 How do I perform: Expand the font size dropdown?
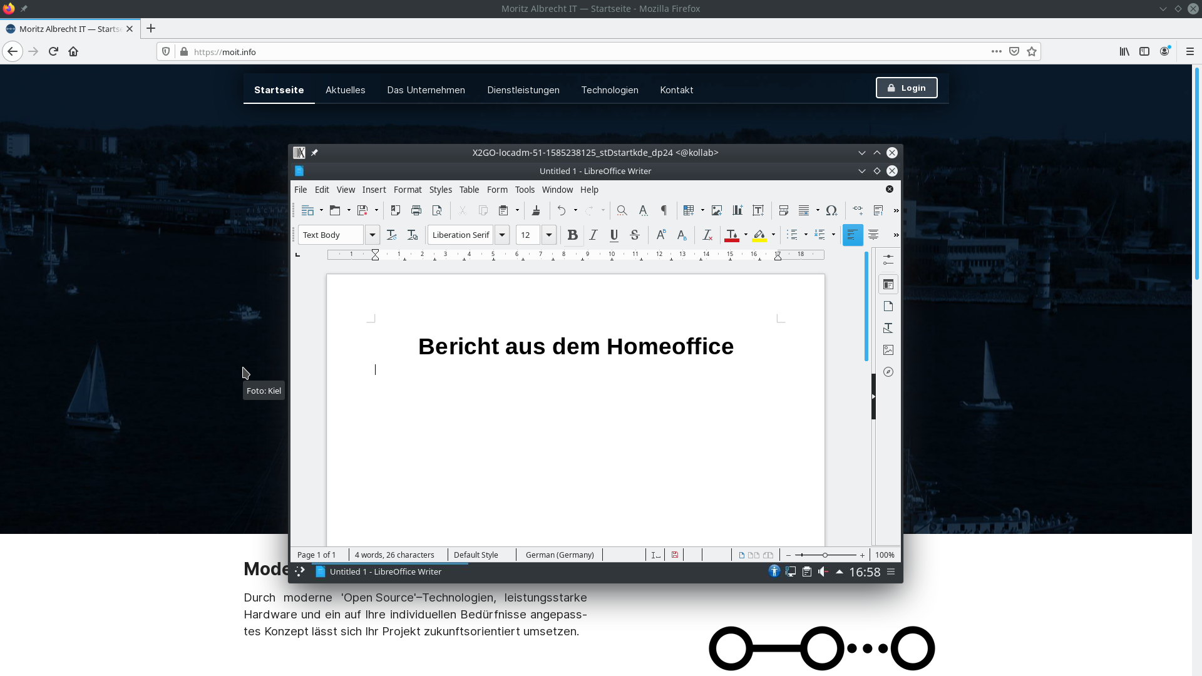[x=549, y=235]
